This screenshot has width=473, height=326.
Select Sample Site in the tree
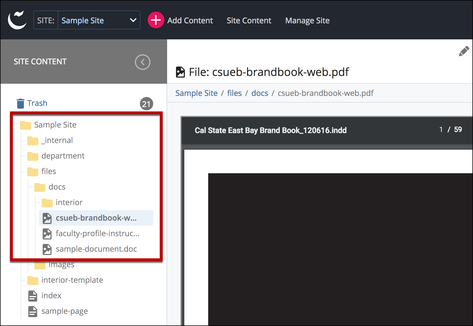pos(55,125)
